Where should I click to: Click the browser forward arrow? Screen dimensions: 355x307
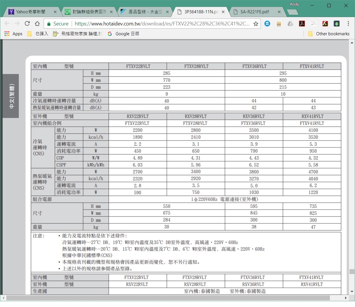(x=17, y=24)
